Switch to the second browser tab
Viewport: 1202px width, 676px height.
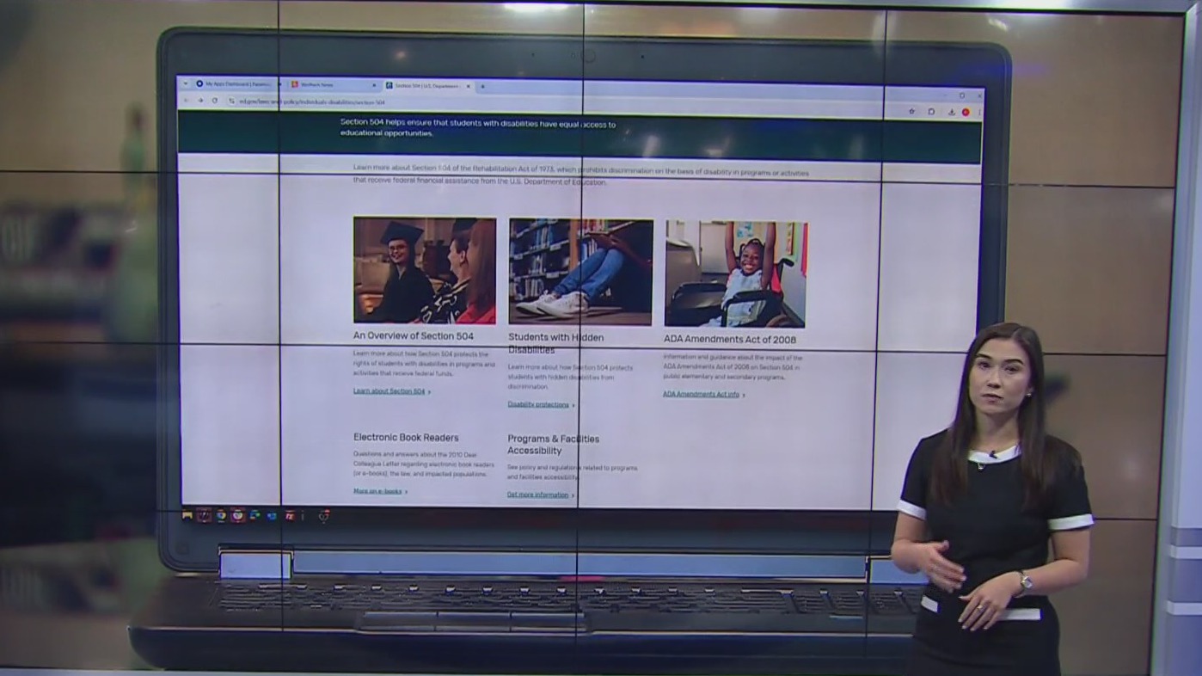328,85
